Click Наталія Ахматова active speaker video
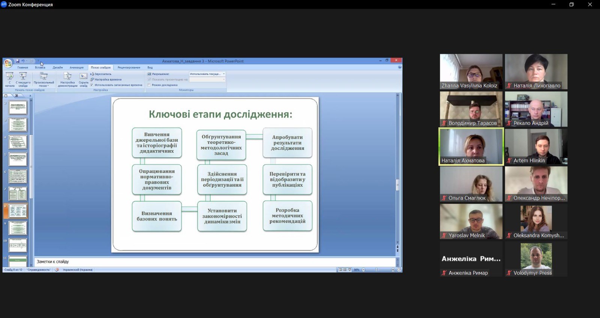Image resolution: width=600 pixels, height=318 pixels. pyautogui.click(x=471, y=146)
